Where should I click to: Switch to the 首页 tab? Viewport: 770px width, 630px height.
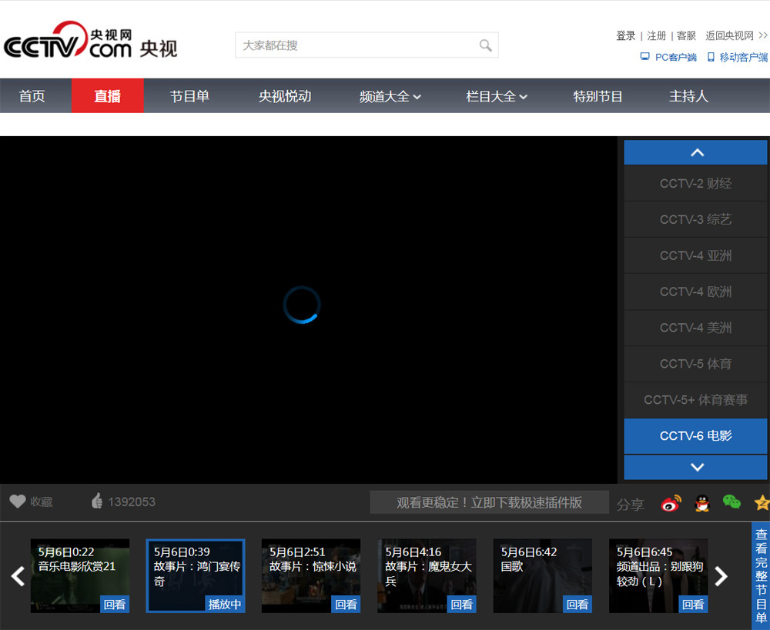click(x=32, y=95)
